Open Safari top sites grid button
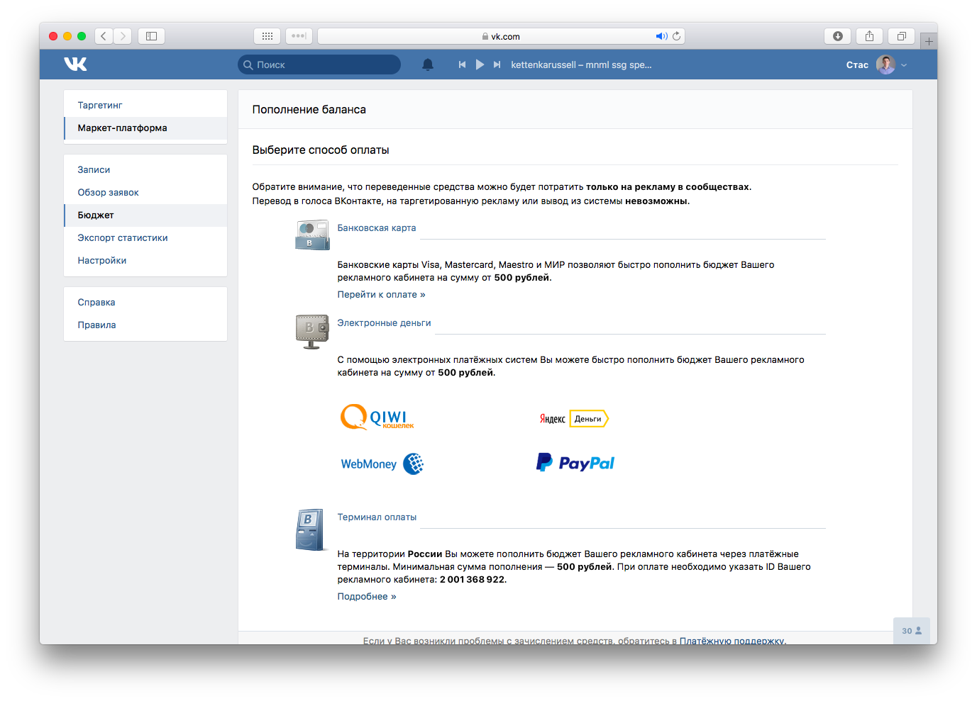The image size is (977, 701). (x=267, y=36)
